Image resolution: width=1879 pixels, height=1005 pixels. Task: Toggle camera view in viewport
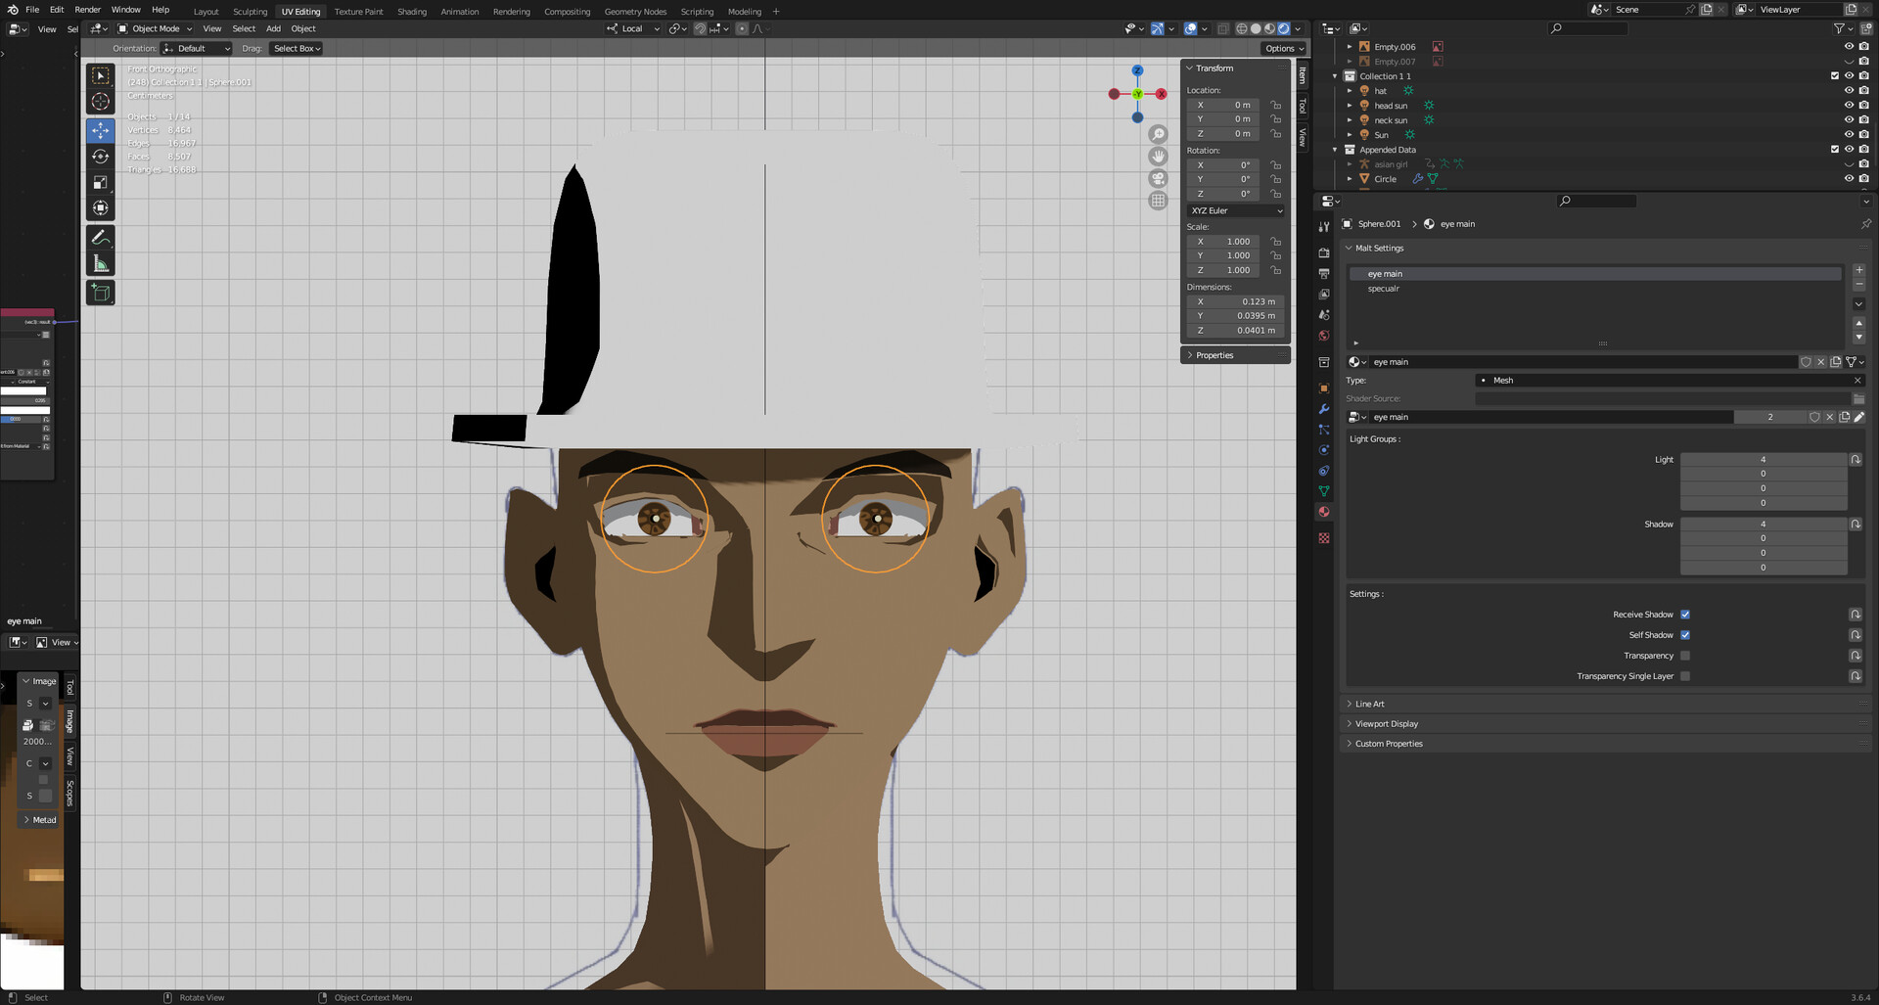click(x=1158, y=178)
